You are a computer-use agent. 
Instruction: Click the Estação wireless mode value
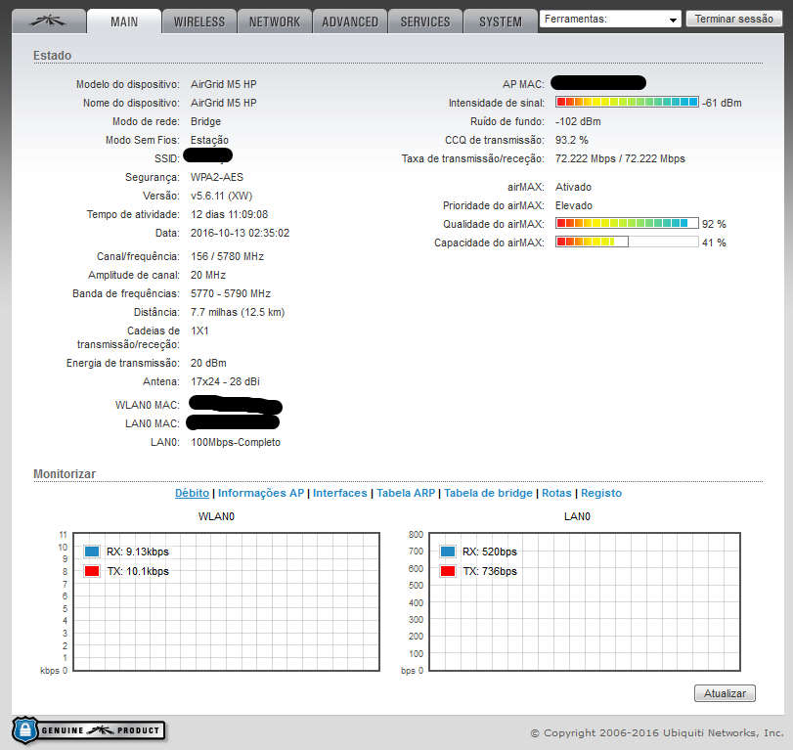pos(209,140)
